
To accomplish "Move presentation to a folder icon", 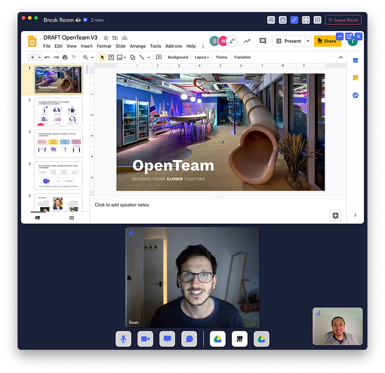I will pos(115,38).
